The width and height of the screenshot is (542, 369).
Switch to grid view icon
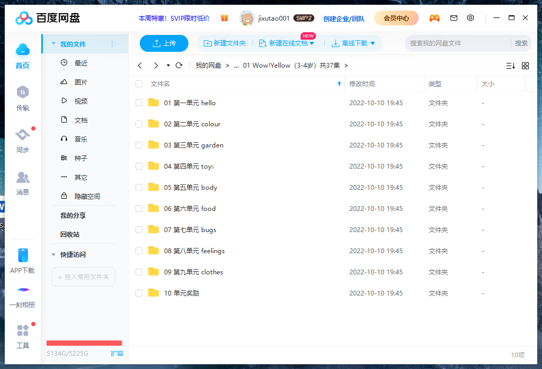click(525, 66)
